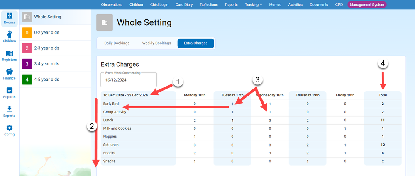Open the Observations menu item
415x176 pixels.
pyautogui.click(x=112, y=5)
